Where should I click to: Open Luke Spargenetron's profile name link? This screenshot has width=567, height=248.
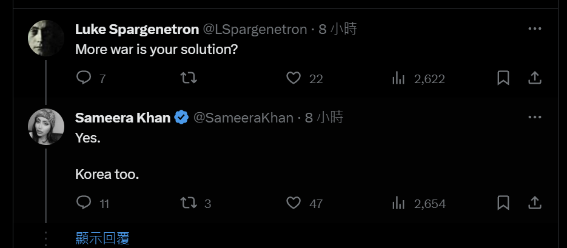(136, 30)
